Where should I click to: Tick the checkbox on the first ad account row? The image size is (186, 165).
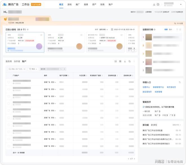(x=9, y=82)
